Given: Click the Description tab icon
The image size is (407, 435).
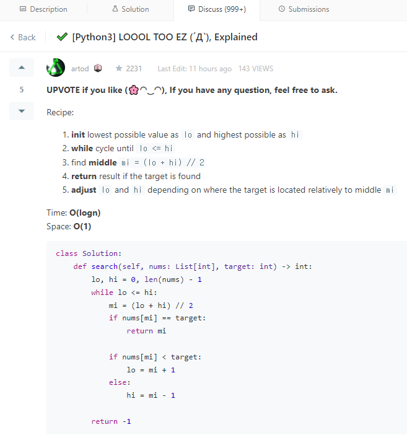Looking at the screenshot, I should point(23,9).
